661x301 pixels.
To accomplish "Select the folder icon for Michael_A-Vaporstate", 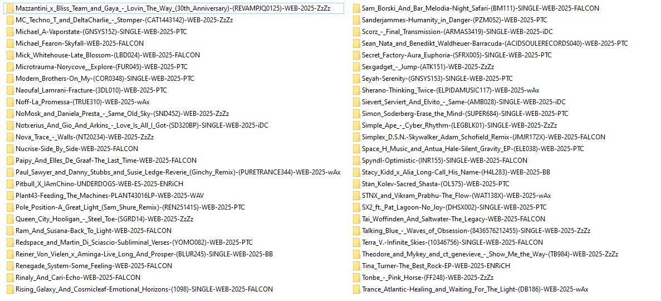I will click(9, 32).
